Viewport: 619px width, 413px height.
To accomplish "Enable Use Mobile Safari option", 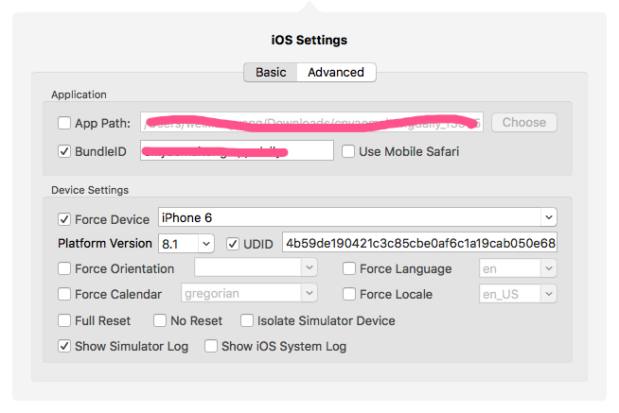I will pos(349,151).
